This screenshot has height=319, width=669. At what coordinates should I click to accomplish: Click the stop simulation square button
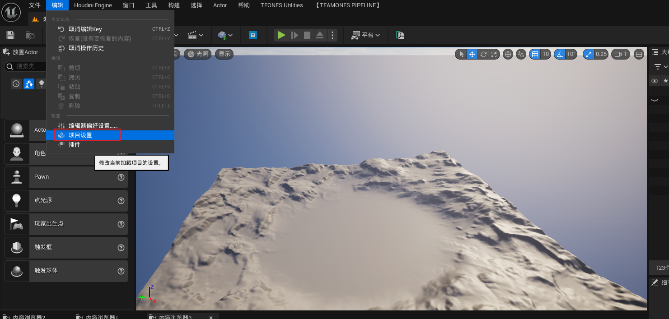point(307,35)
